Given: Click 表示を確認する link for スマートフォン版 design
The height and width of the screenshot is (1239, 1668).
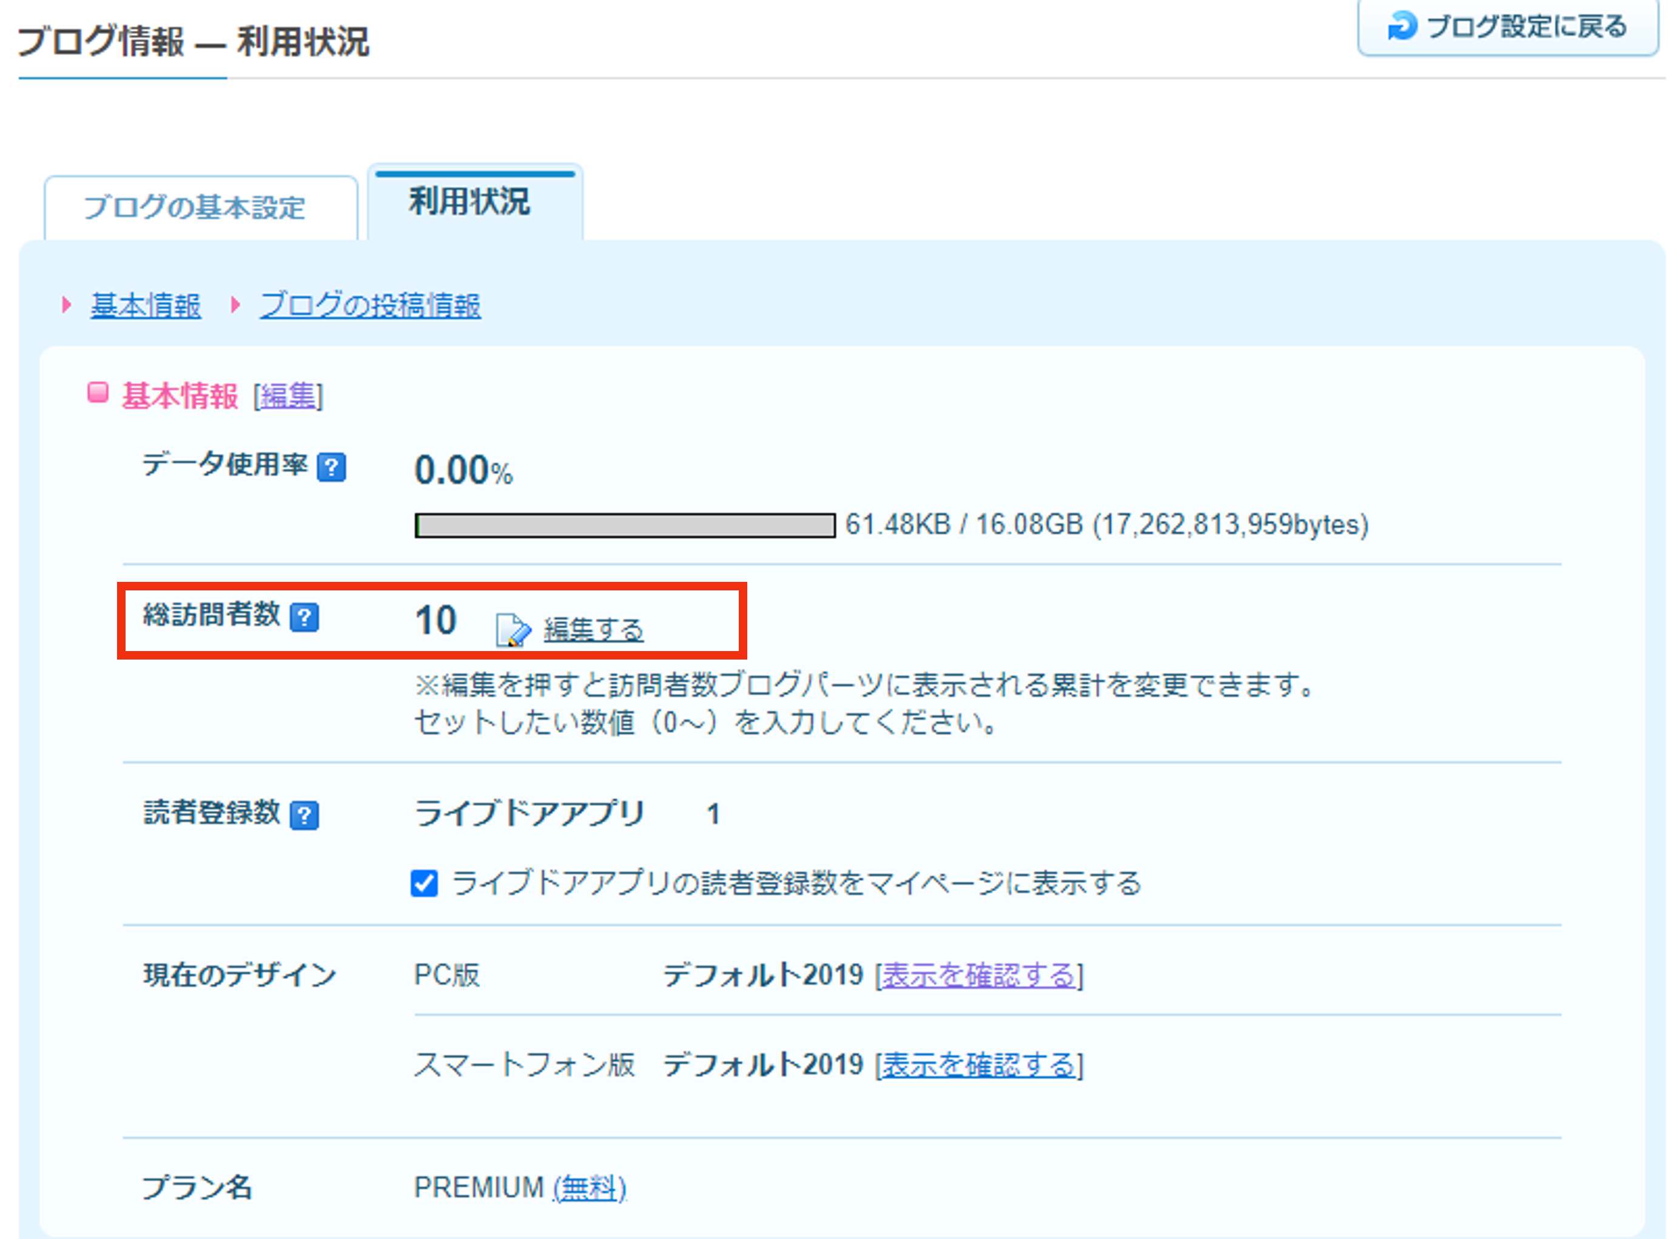Looking at the screenshot, I should [x=979, y=1065].
